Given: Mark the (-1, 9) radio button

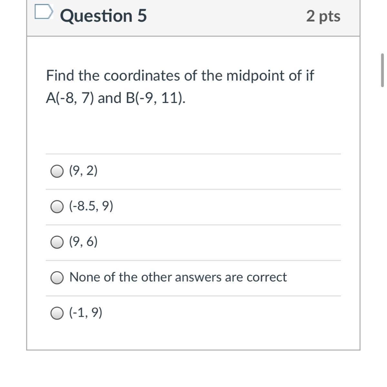Looking at the screenshot, I should click(x=57, y=313).
